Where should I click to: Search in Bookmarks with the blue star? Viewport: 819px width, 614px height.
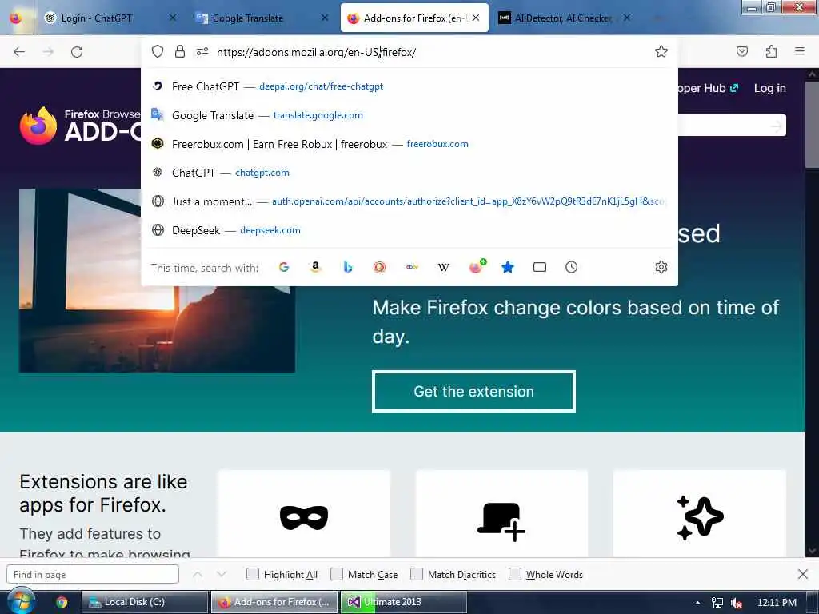pyautogui.click(x=508, y=267)
